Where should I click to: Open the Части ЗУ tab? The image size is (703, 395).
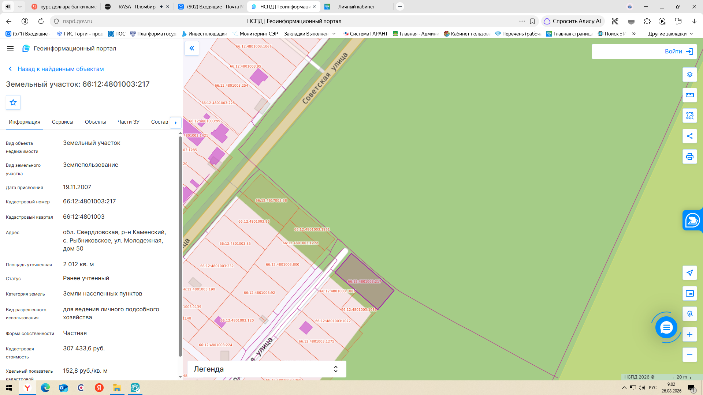(129, 122)
